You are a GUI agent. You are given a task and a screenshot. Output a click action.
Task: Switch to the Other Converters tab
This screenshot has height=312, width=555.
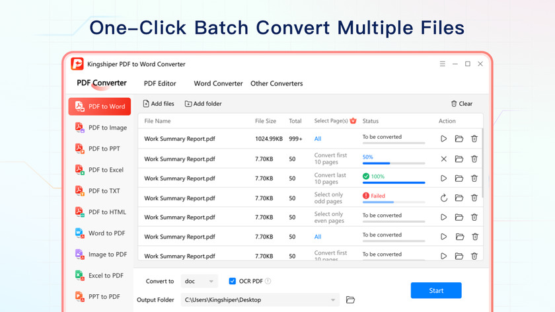[277, 83]
